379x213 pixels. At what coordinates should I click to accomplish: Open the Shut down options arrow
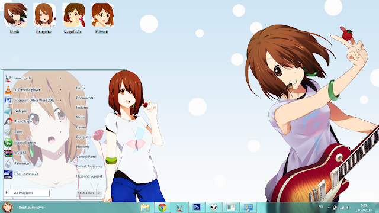coord(99,193)
